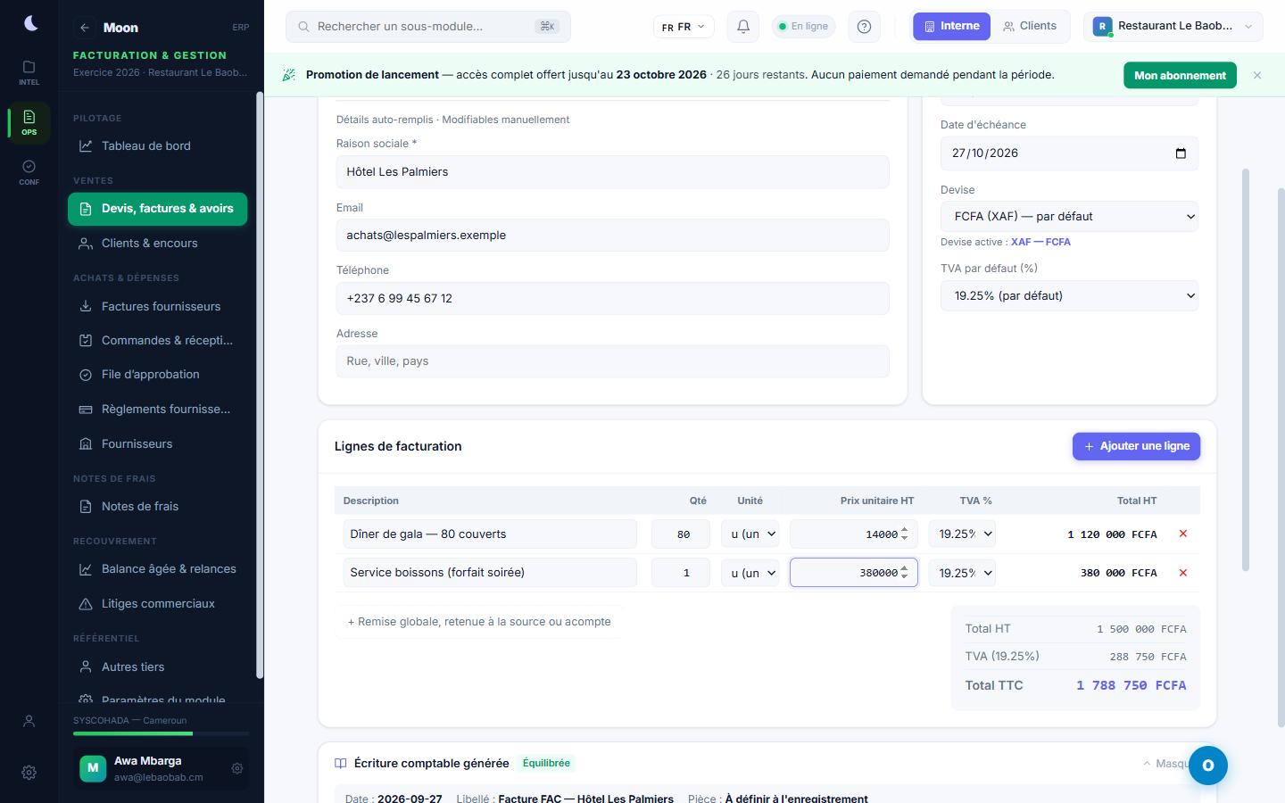This screenshot has height=803, width=1285.
Task: Open Factures fournisseurs menu item
Action: 158,306
